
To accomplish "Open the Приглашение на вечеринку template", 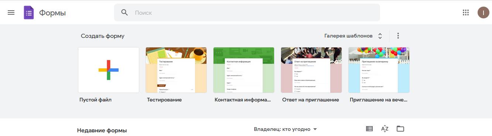I will pos(379,70).
